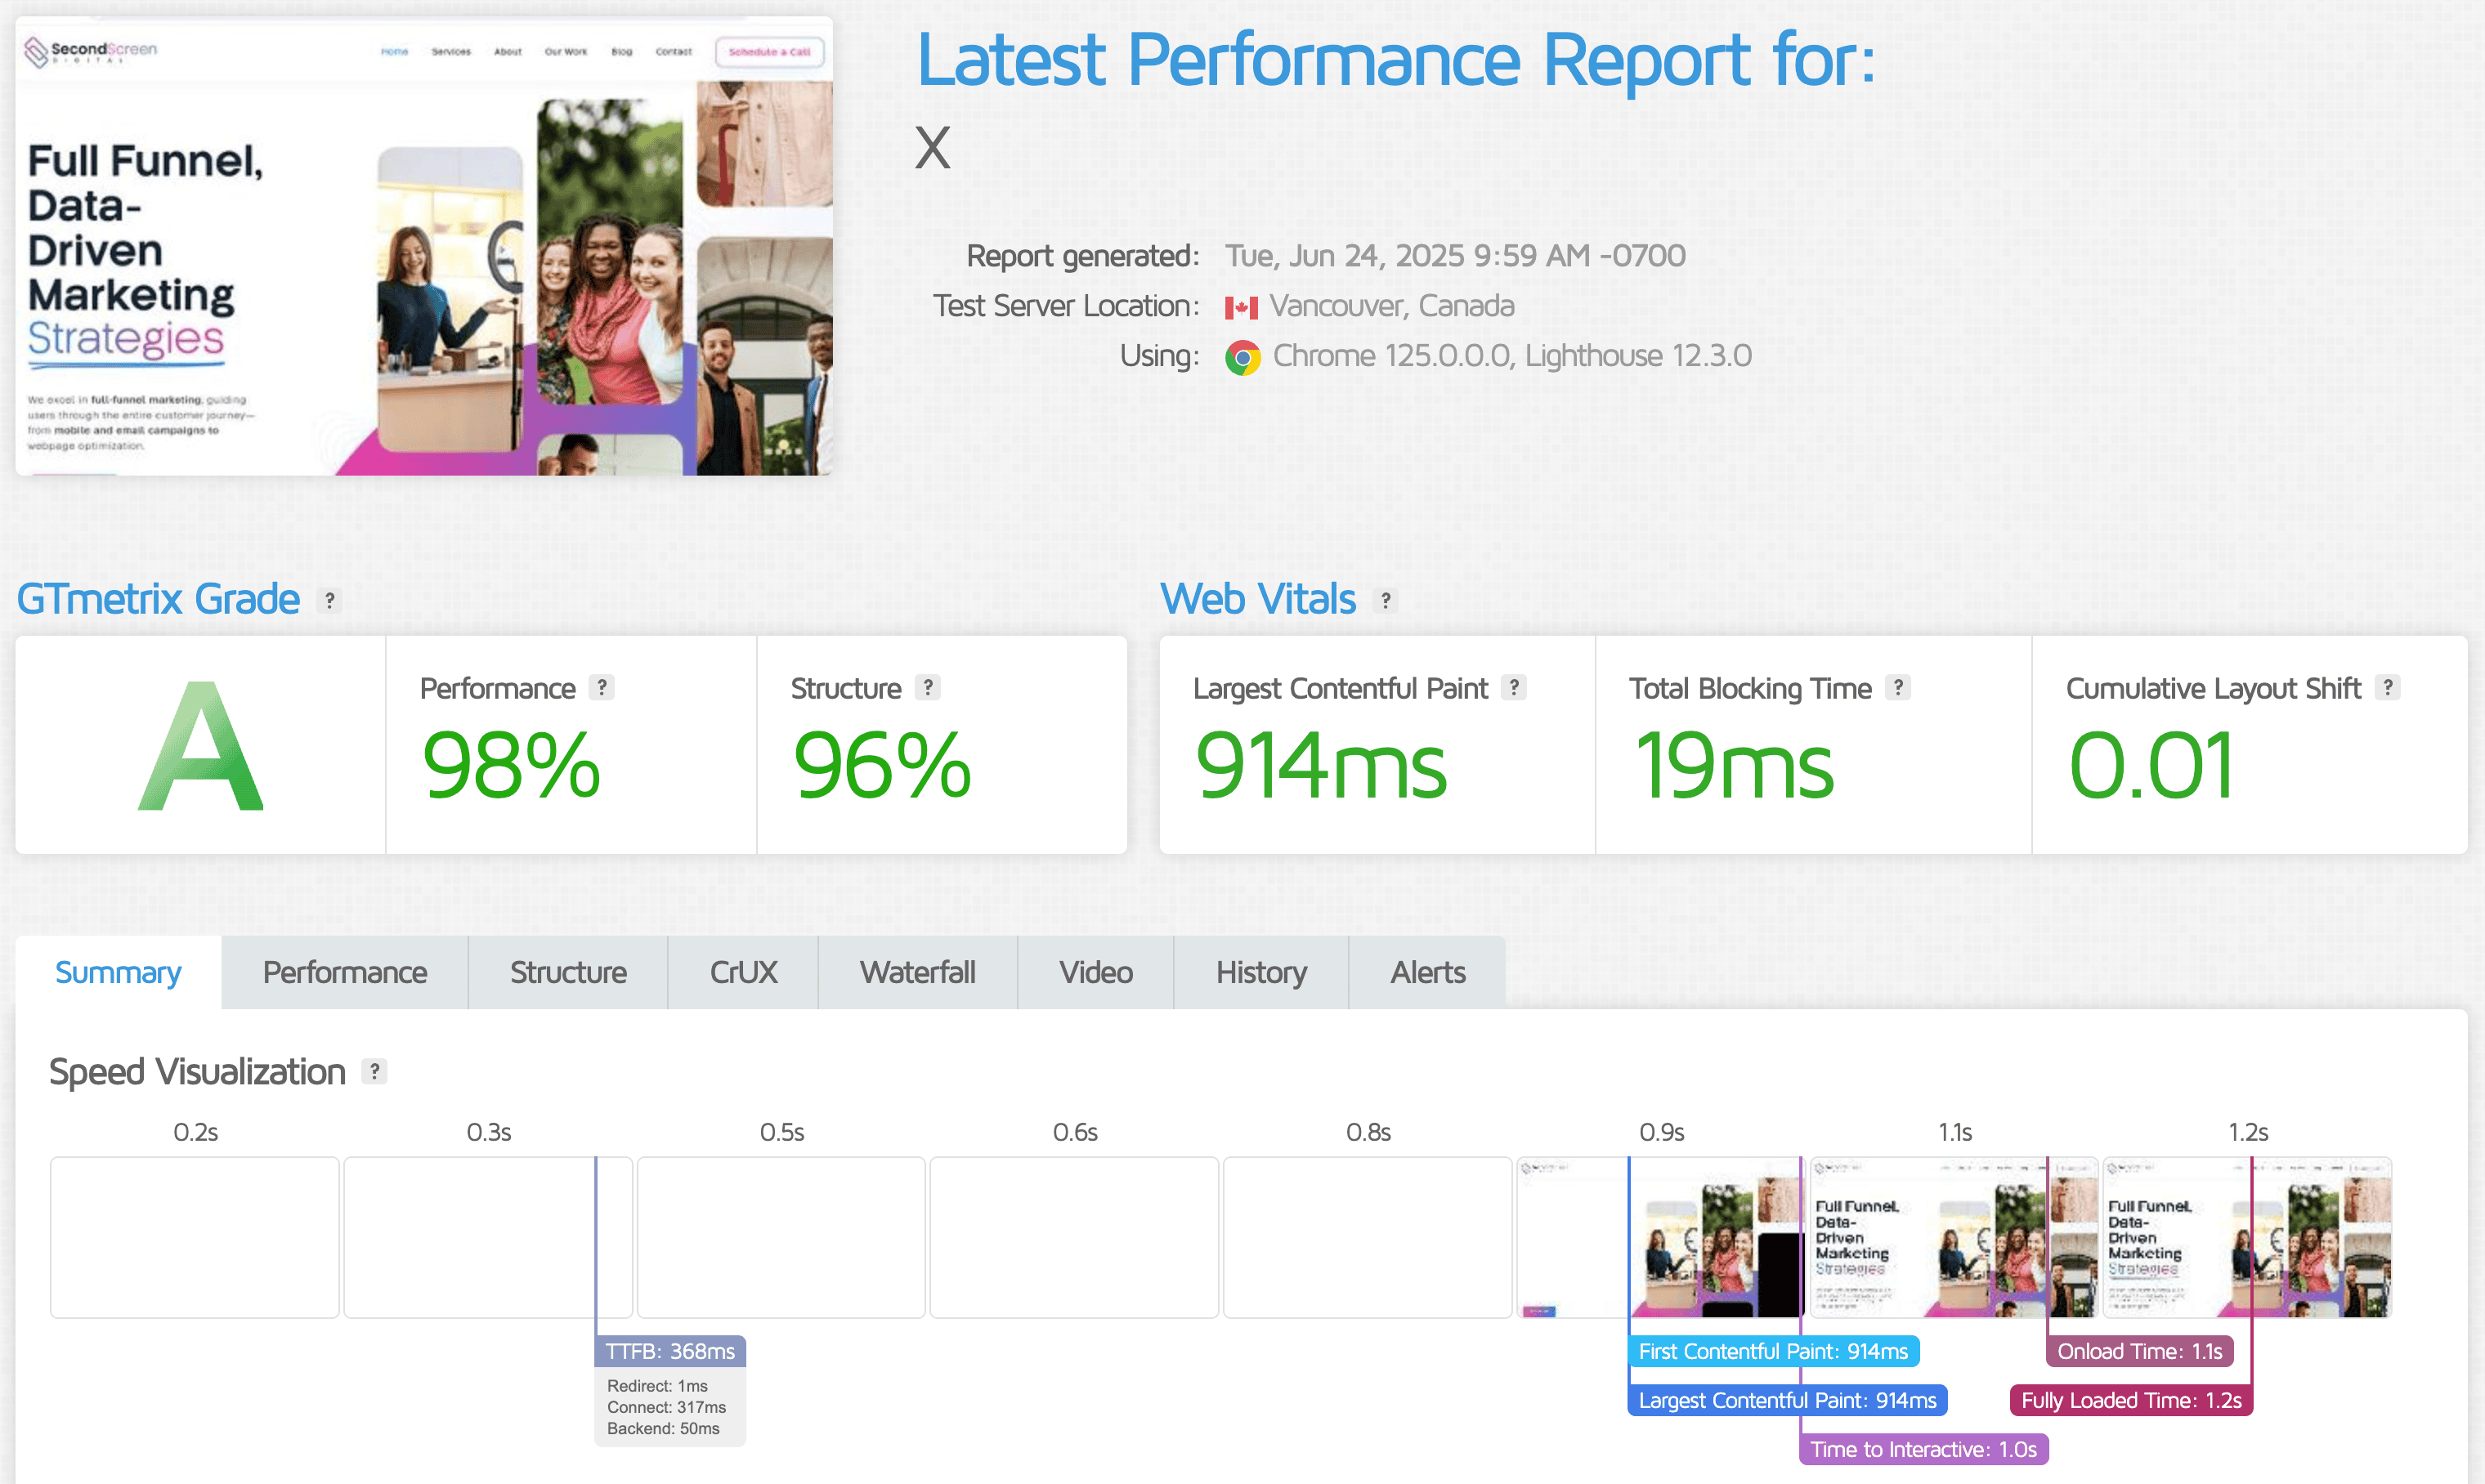Click the TTFB 368ms marker
The height and width of the screenshot is (1484, 2485).
670,1351
